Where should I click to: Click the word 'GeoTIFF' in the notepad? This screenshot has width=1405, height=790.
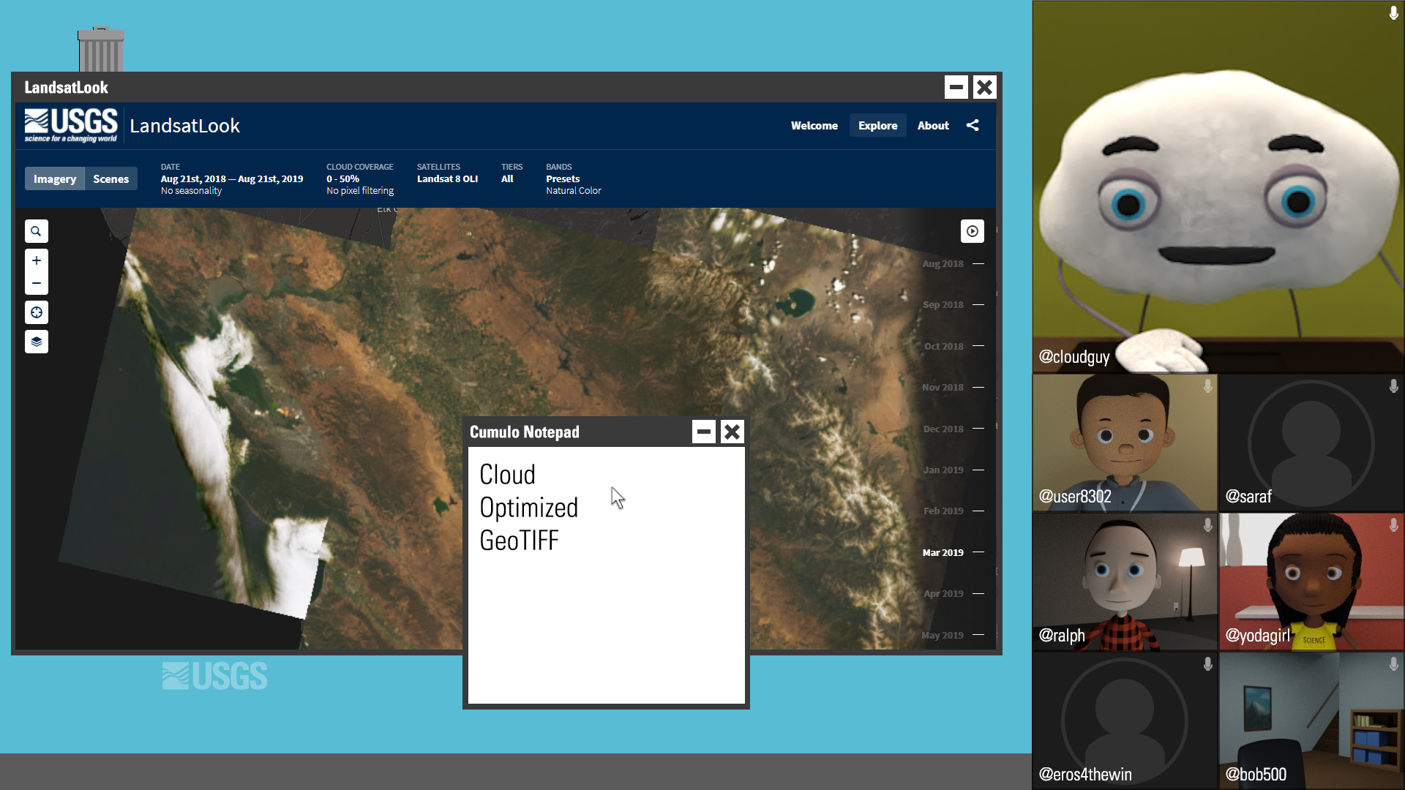pyautogui.click(x=519, y=541)
